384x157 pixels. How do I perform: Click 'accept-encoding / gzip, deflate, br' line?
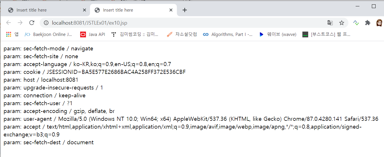(59, 111)
